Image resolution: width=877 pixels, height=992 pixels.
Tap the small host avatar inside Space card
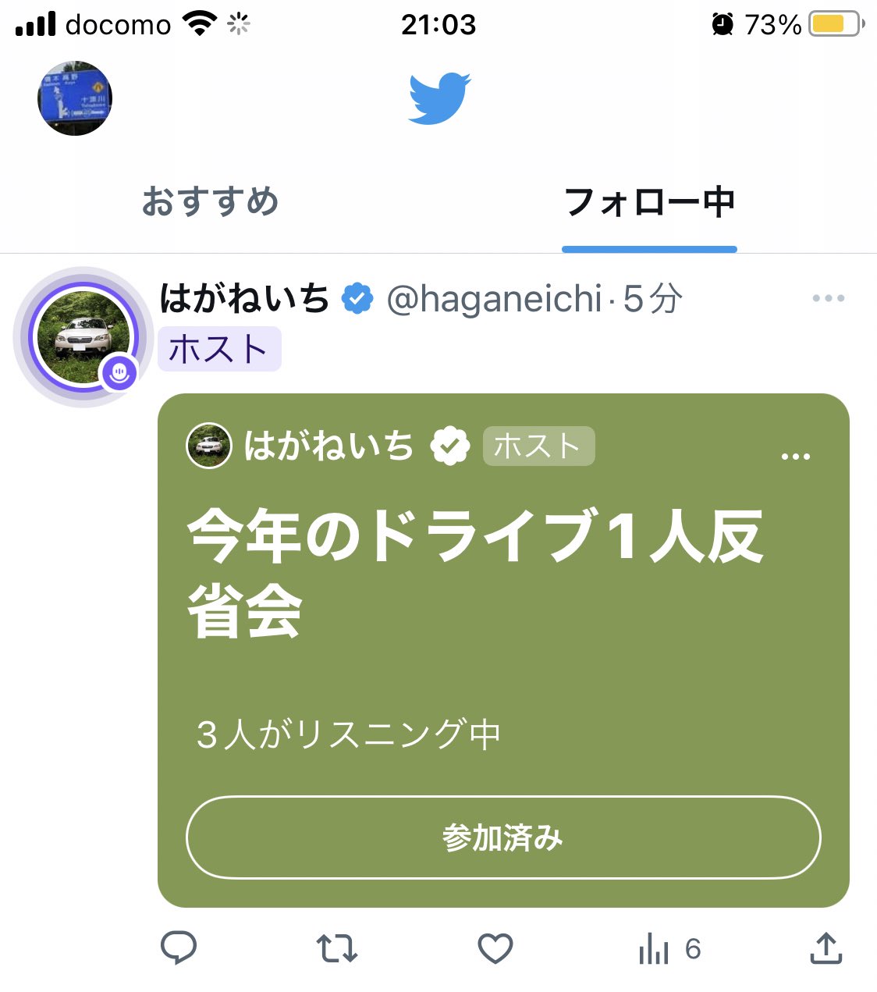point(209,446)
